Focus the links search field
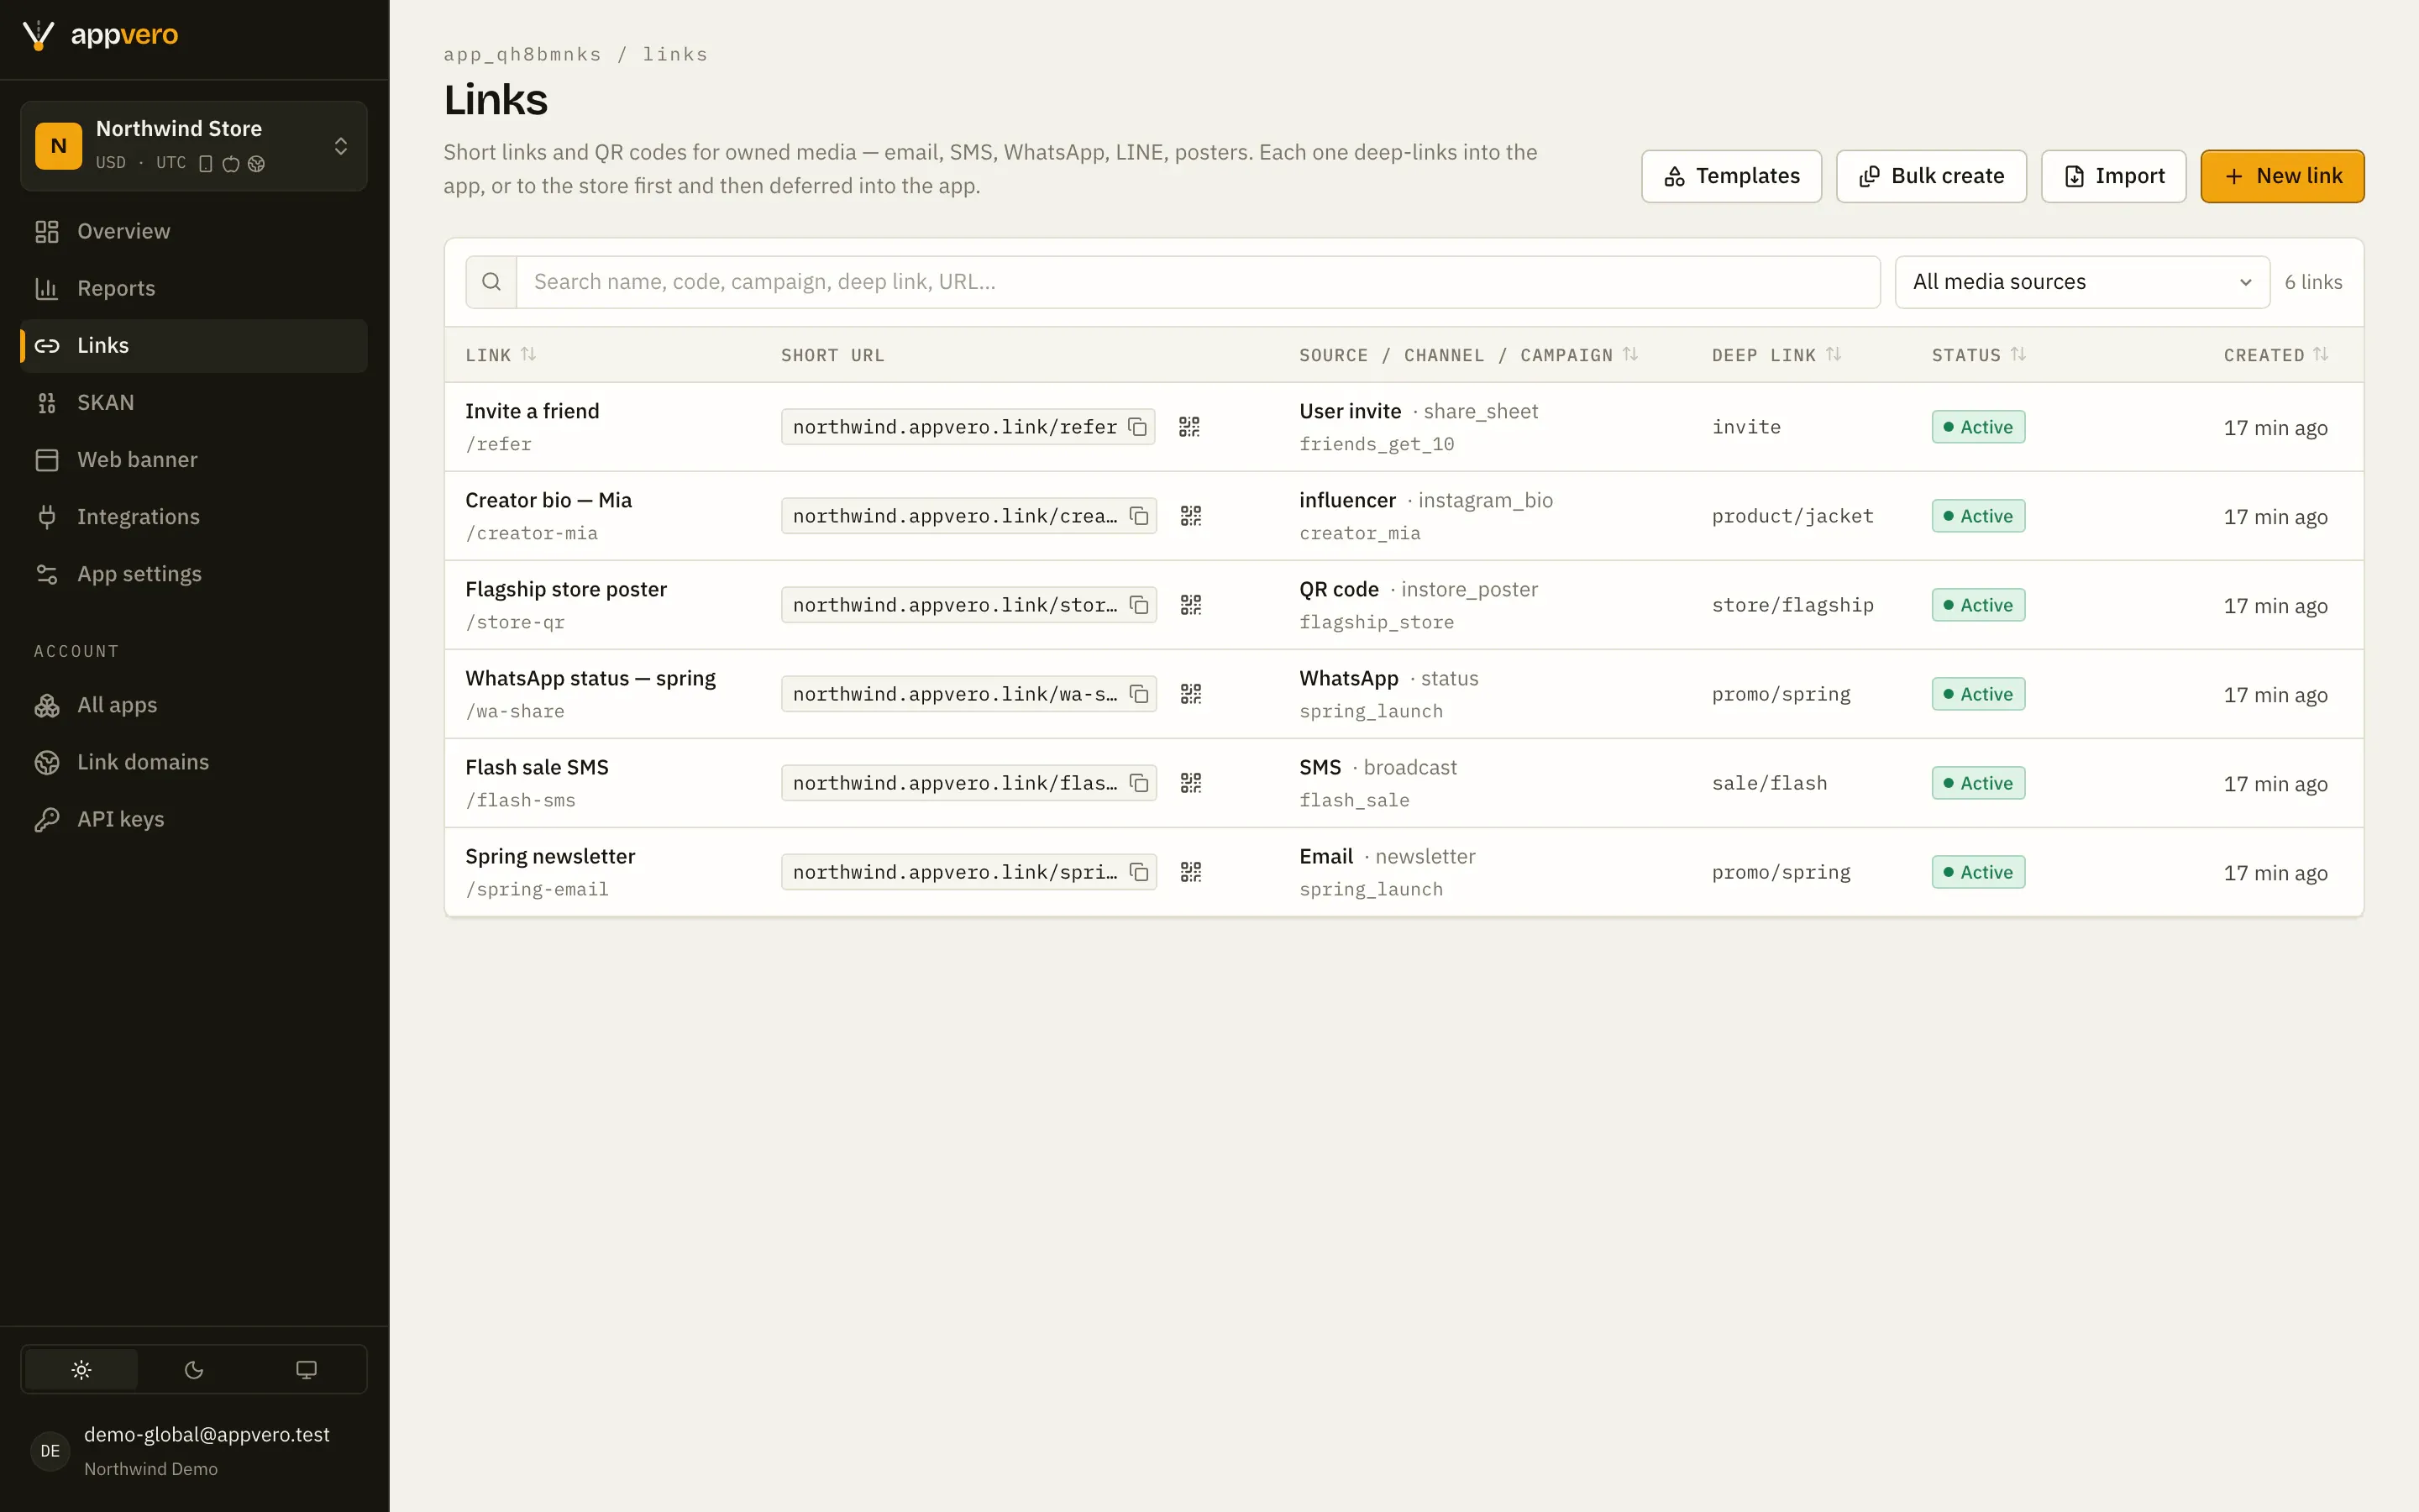Screen dimensions: 2419x1512 pos(1198,282)
